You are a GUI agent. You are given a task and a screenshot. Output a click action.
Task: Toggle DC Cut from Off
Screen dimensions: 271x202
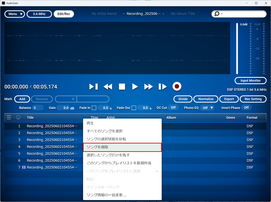point(173,107)
